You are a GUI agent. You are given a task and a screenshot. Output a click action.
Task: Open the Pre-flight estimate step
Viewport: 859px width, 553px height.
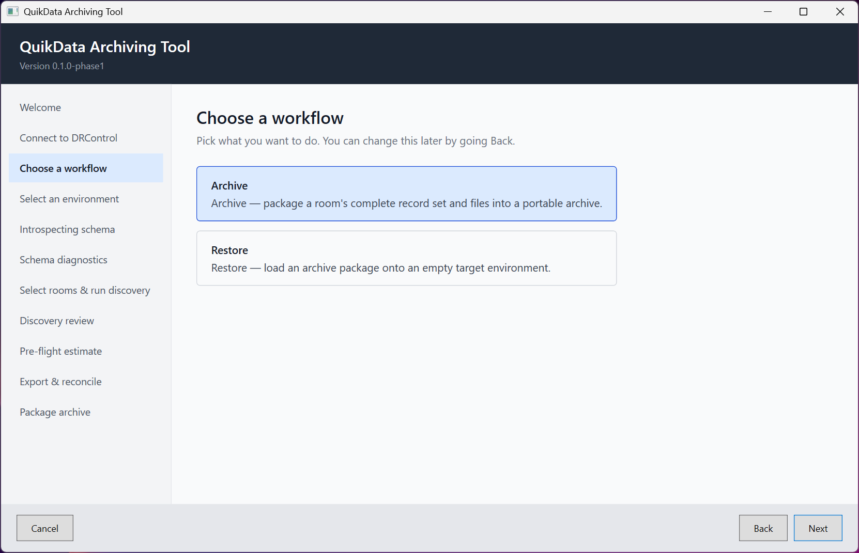[86, 351]
